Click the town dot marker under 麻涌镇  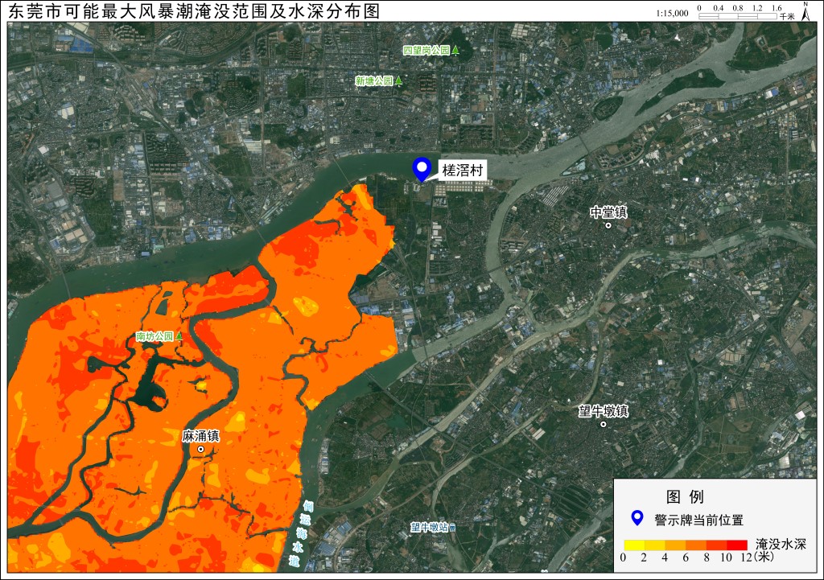(200, 450)
